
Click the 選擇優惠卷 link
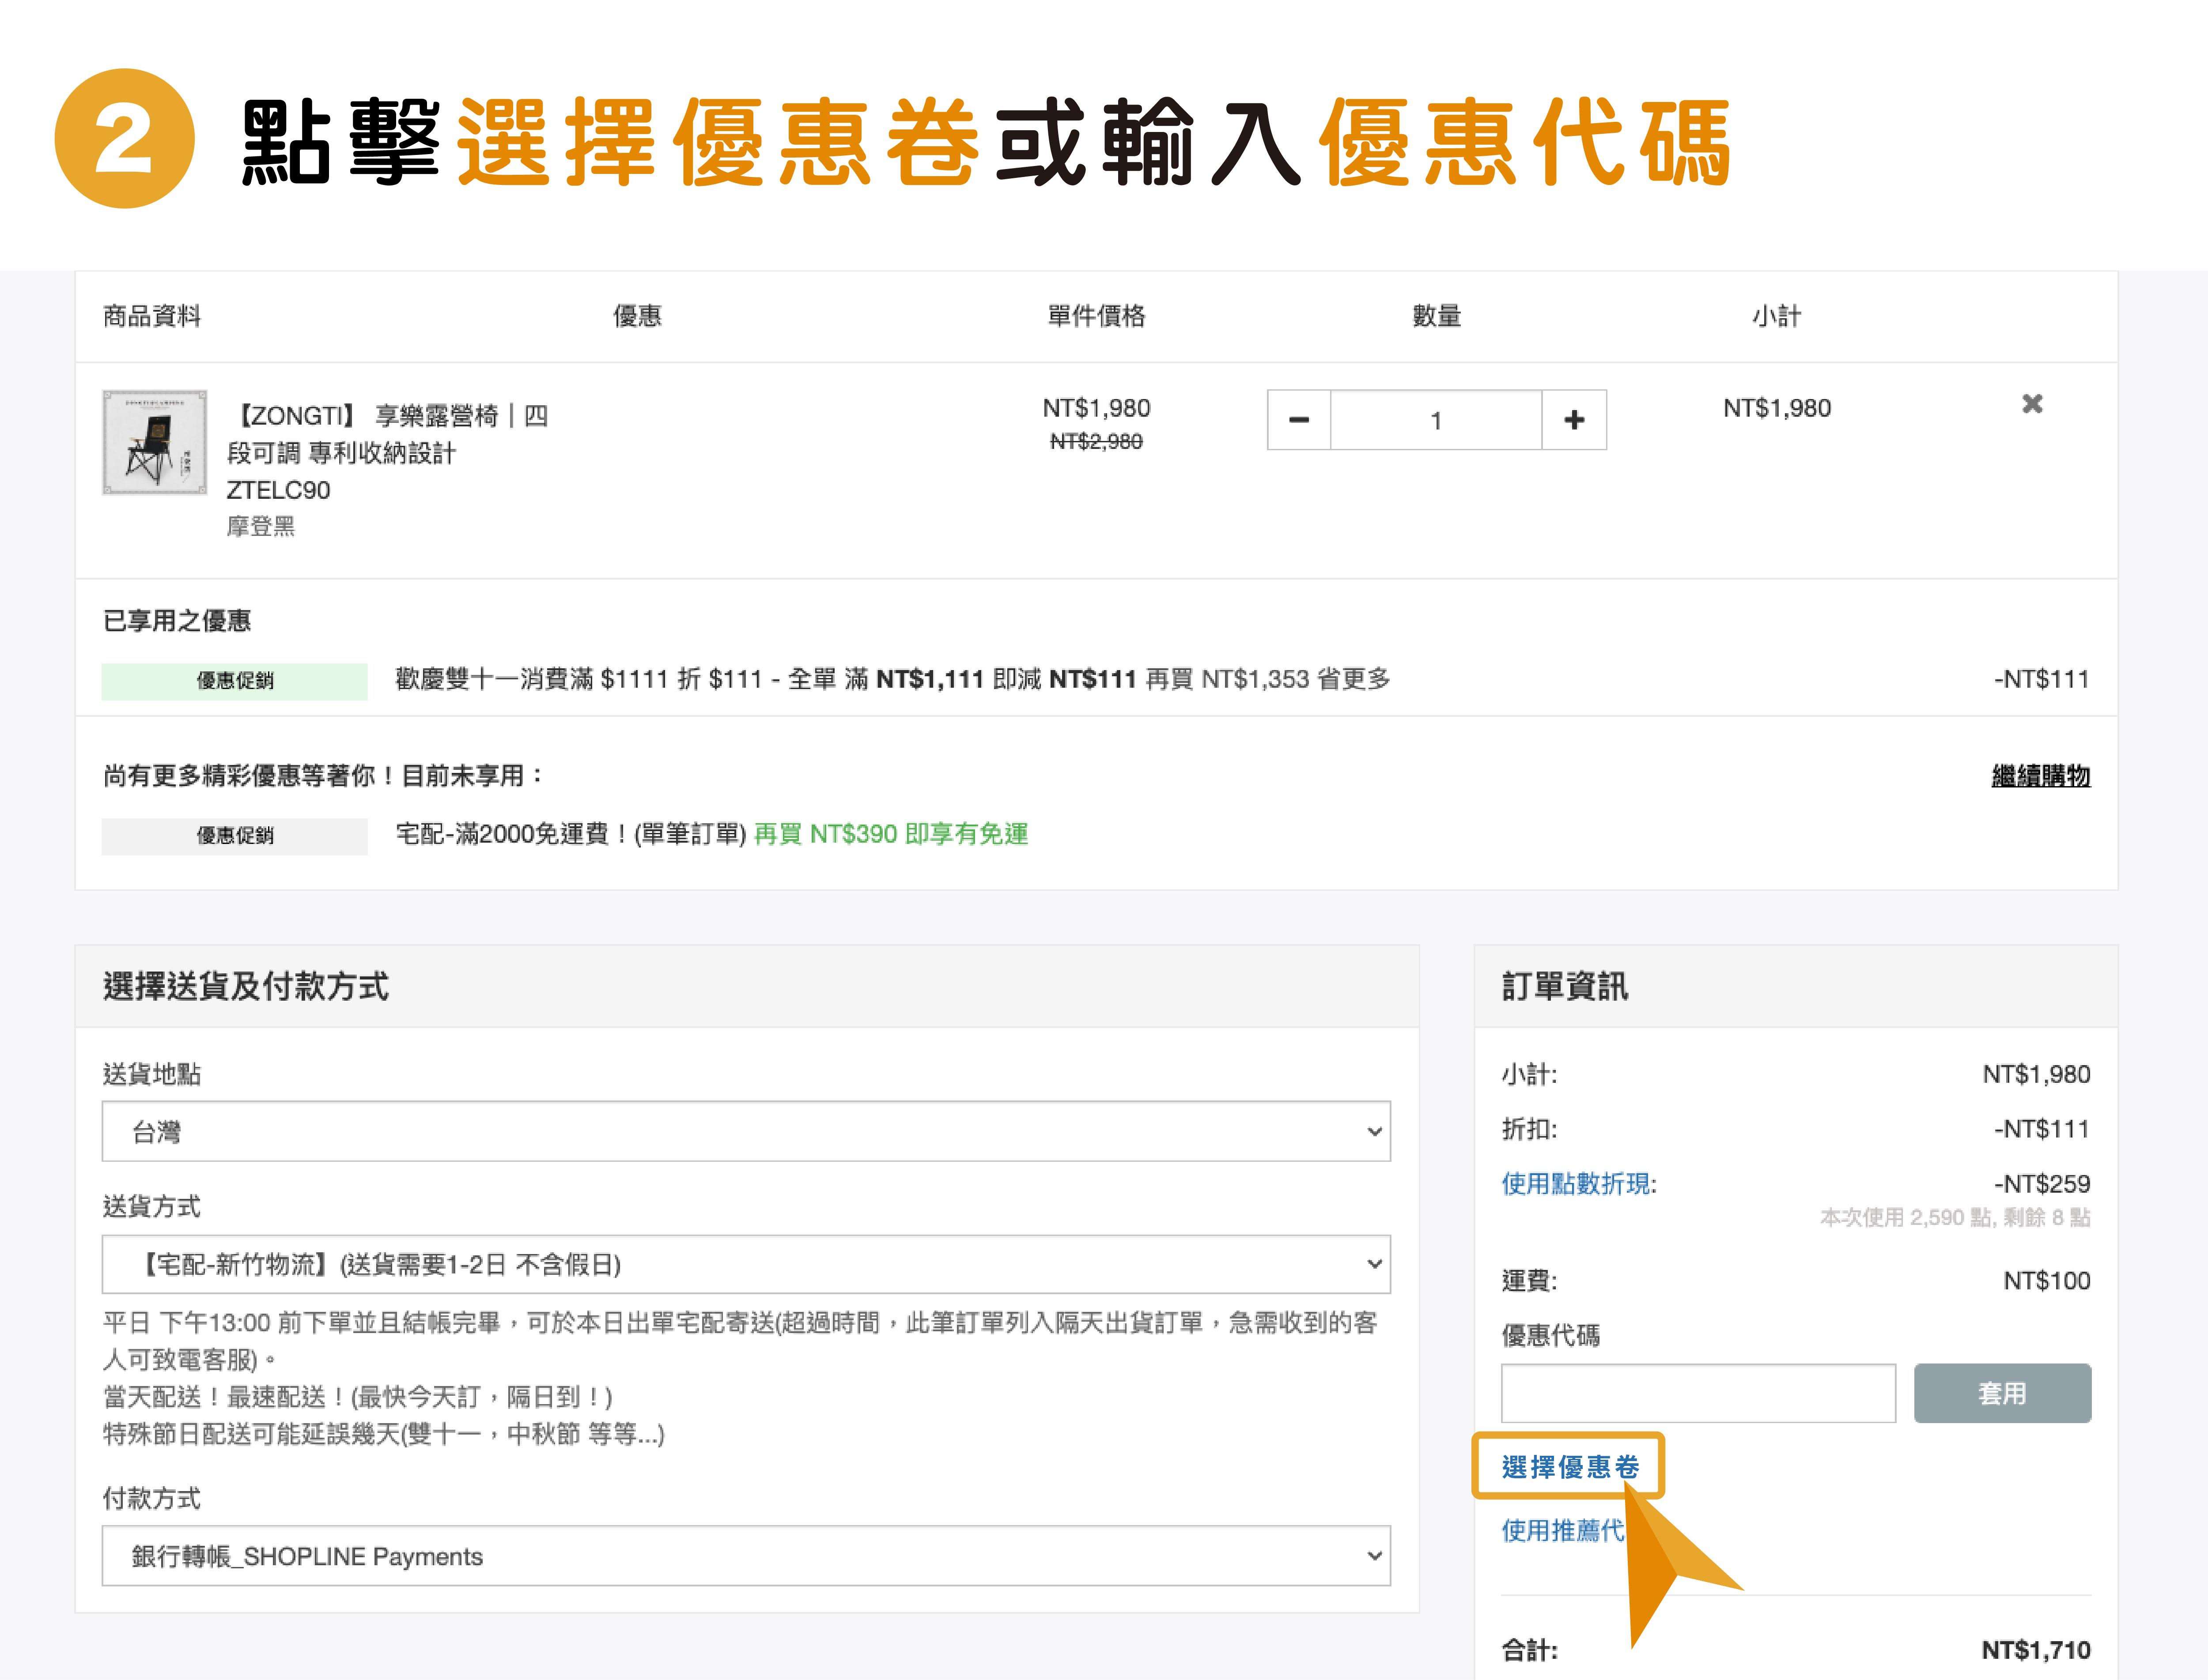point(1570,1467)
